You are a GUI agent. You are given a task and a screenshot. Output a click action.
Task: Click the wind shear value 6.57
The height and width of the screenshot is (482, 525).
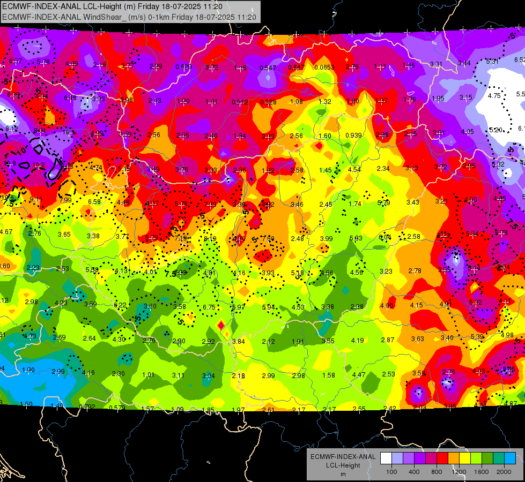tap(16, 61)
